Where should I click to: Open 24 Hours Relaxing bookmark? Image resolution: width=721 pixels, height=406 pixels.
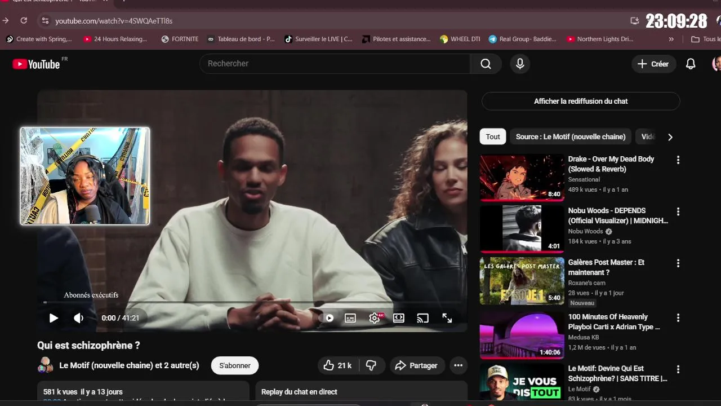coord(115,39)
